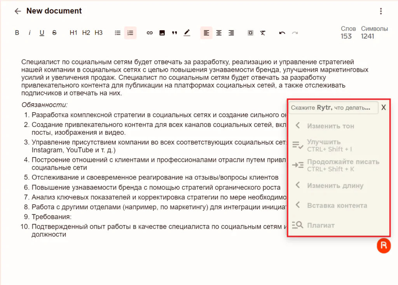Toggle bold formatting
The height and width of the screenshot is (285, 398).
click(17, 33)
